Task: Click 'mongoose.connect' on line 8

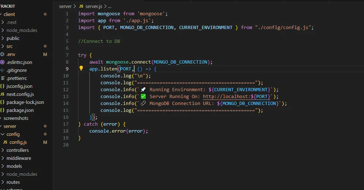Action: point(128,62)
